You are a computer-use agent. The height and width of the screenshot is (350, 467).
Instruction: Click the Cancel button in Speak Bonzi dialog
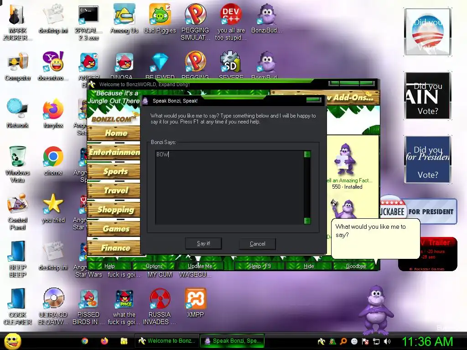pos(257,244)
